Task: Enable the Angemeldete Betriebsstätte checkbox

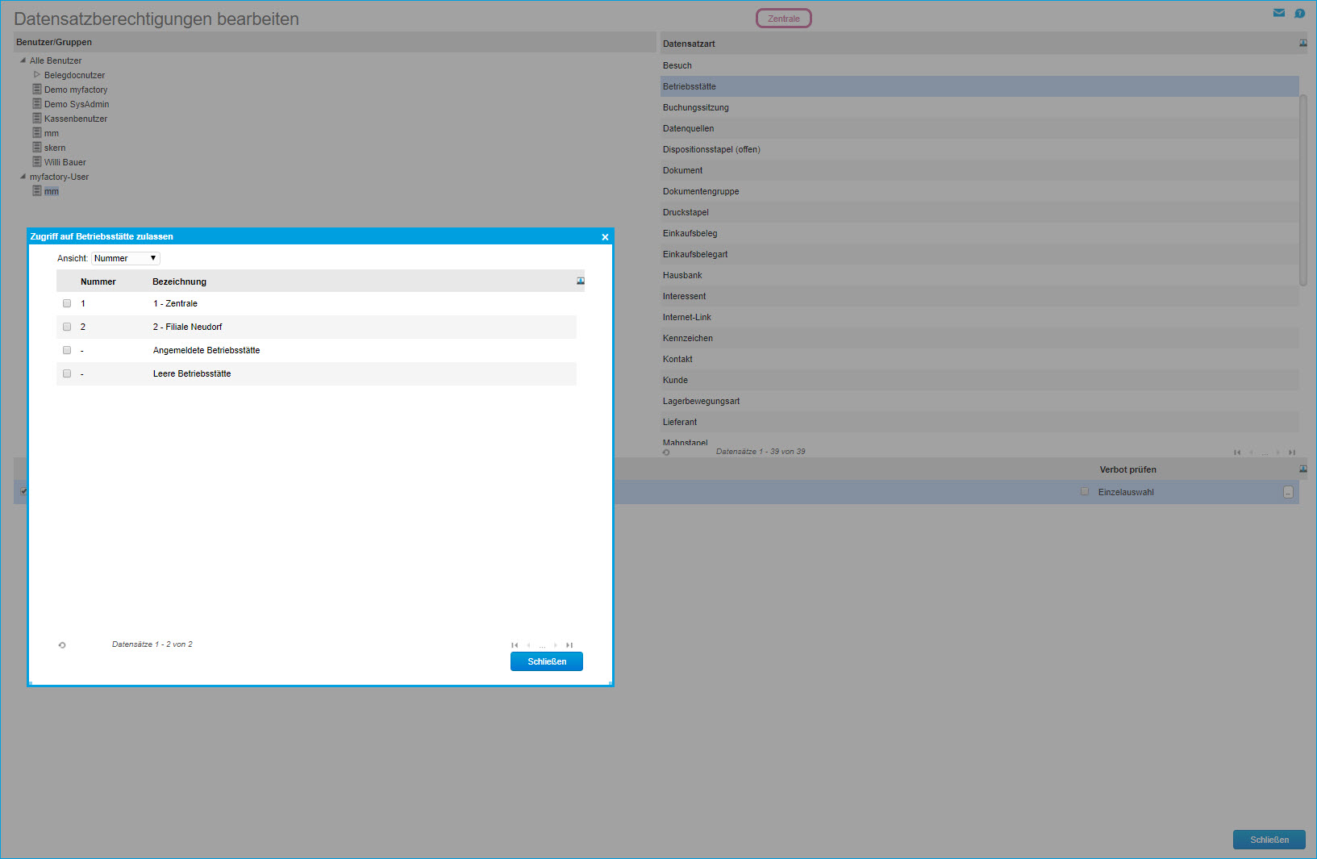Action: (67, 350)
